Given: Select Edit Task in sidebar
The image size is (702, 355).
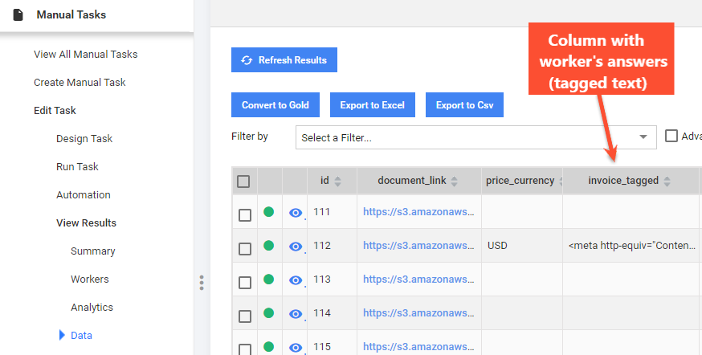Looking at the screenshot, I should (x=55, y=111).
